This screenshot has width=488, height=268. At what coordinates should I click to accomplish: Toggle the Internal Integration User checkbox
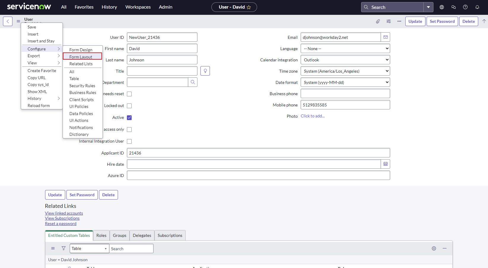tap(129, 141)
